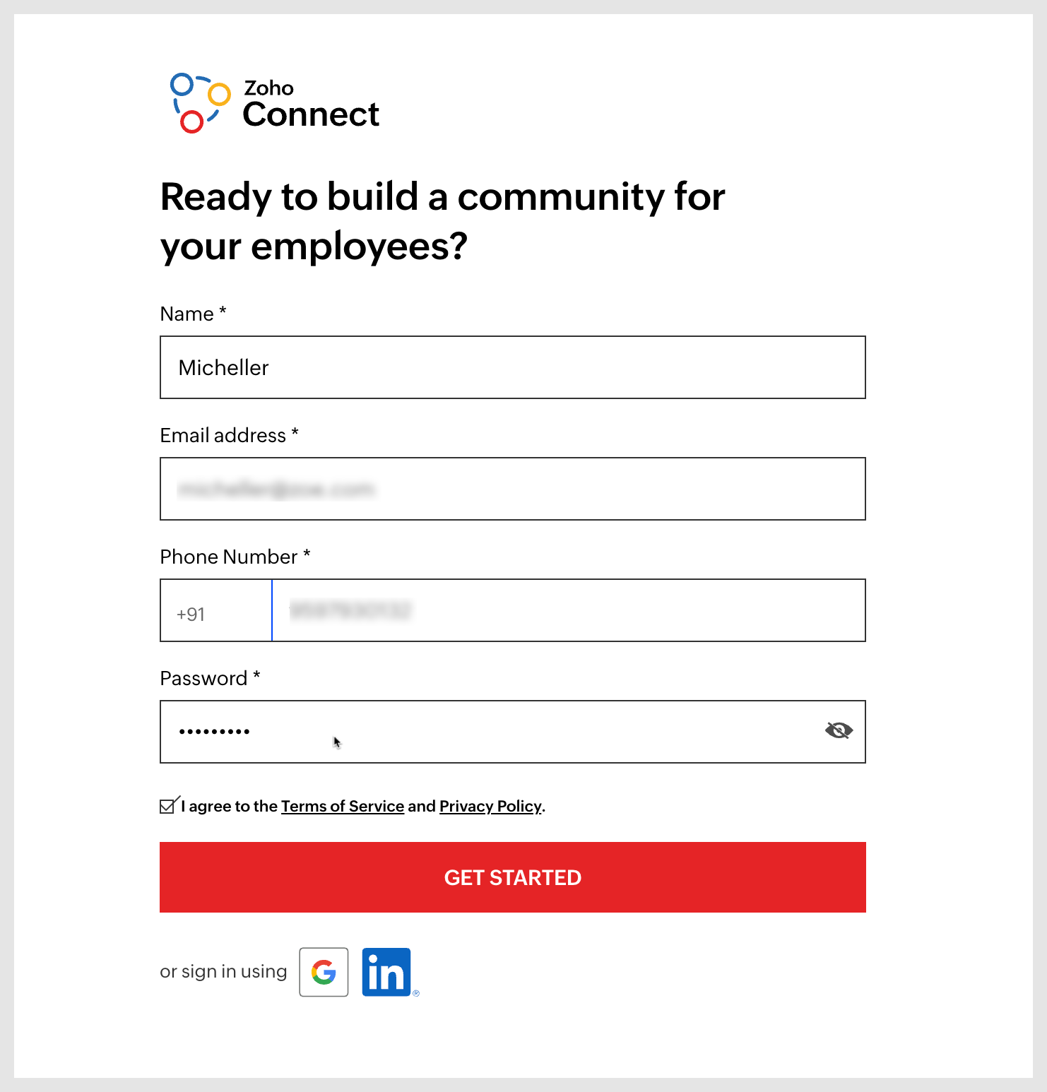Viewport: 1047px width, 1092px height.
Task: Click the "Name *" field label
Action: coord(193,314)
